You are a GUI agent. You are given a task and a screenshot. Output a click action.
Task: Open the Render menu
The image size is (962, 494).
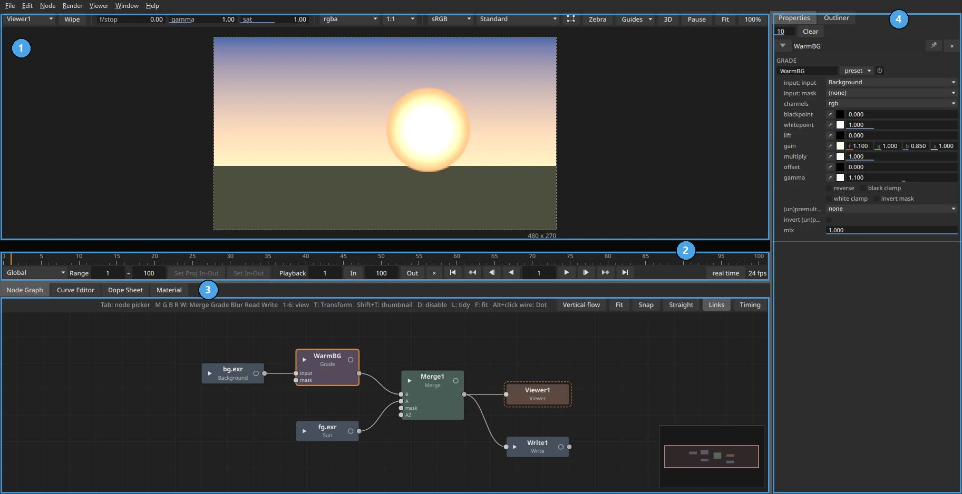pyautogui.click(x=72, y=6)
